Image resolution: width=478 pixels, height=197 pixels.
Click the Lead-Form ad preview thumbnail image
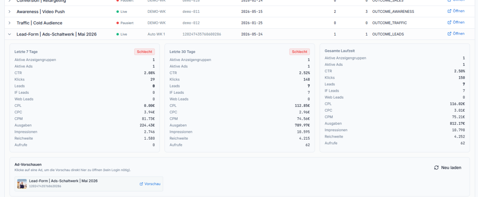click(x=22, y=184)
